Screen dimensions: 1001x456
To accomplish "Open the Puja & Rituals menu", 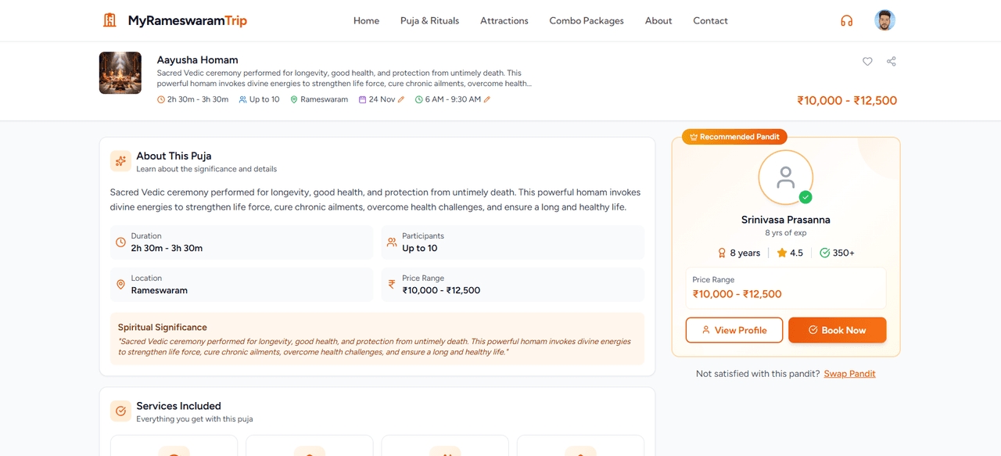I will pyautogui.click(x=429, y=20).
